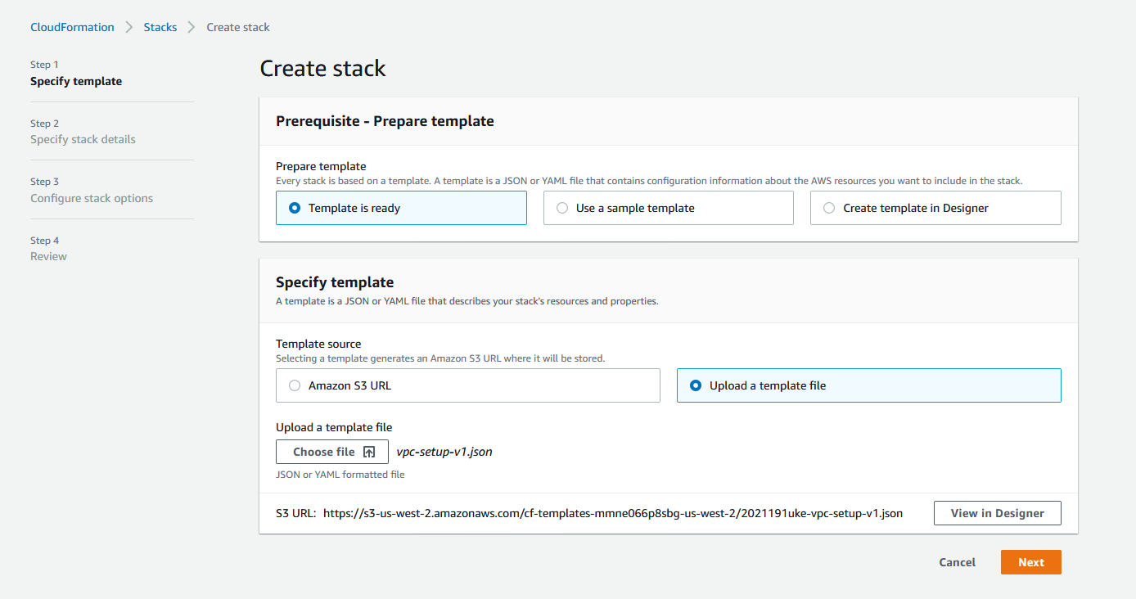Click the Prepare template field label
This screenshot has height=599, width=1136.
[321, 166]
